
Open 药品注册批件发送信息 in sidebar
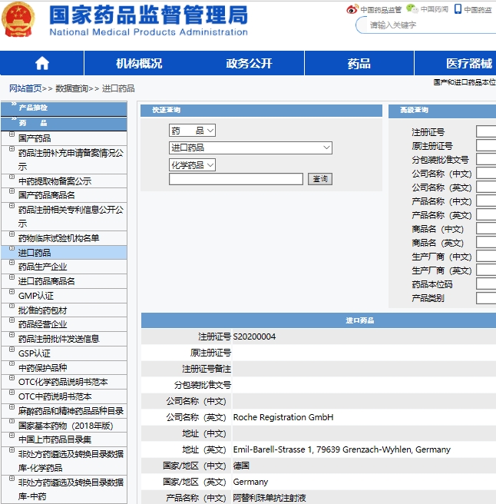59,339
